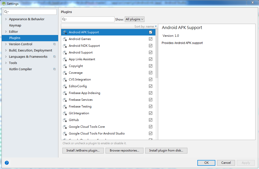259x169 pixels.
Task: Click the Coverage plugin icon
Action: click(65, 73)
